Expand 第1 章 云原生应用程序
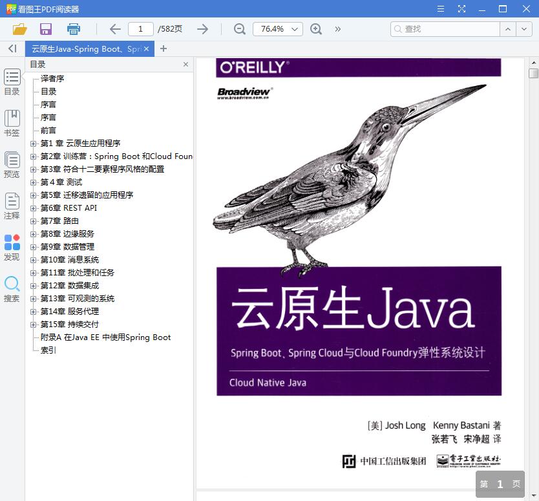 [x=34, y=144]
